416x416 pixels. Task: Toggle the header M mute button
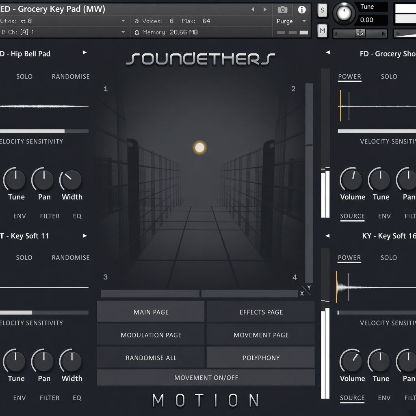coord(322,31)
